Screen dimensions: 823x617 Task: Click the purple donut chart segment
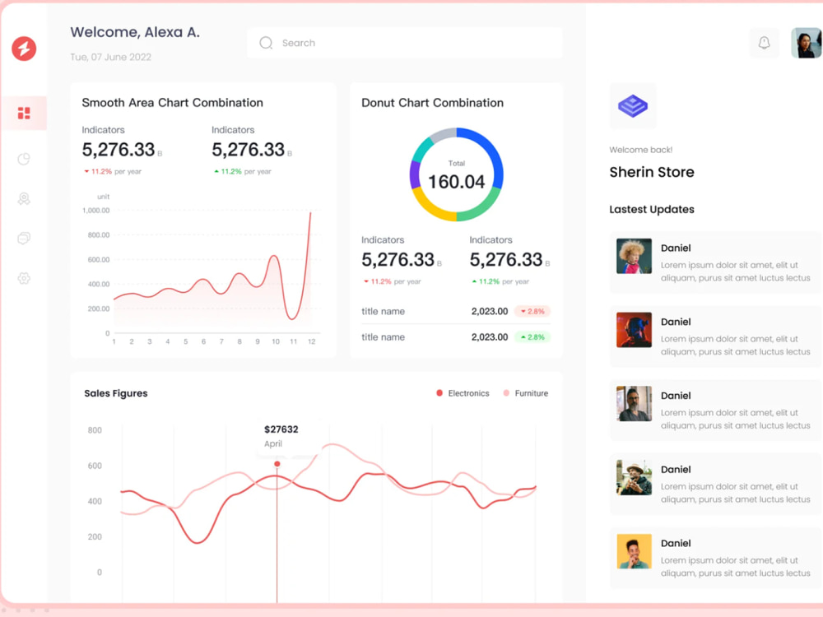(x=415, y=174)
